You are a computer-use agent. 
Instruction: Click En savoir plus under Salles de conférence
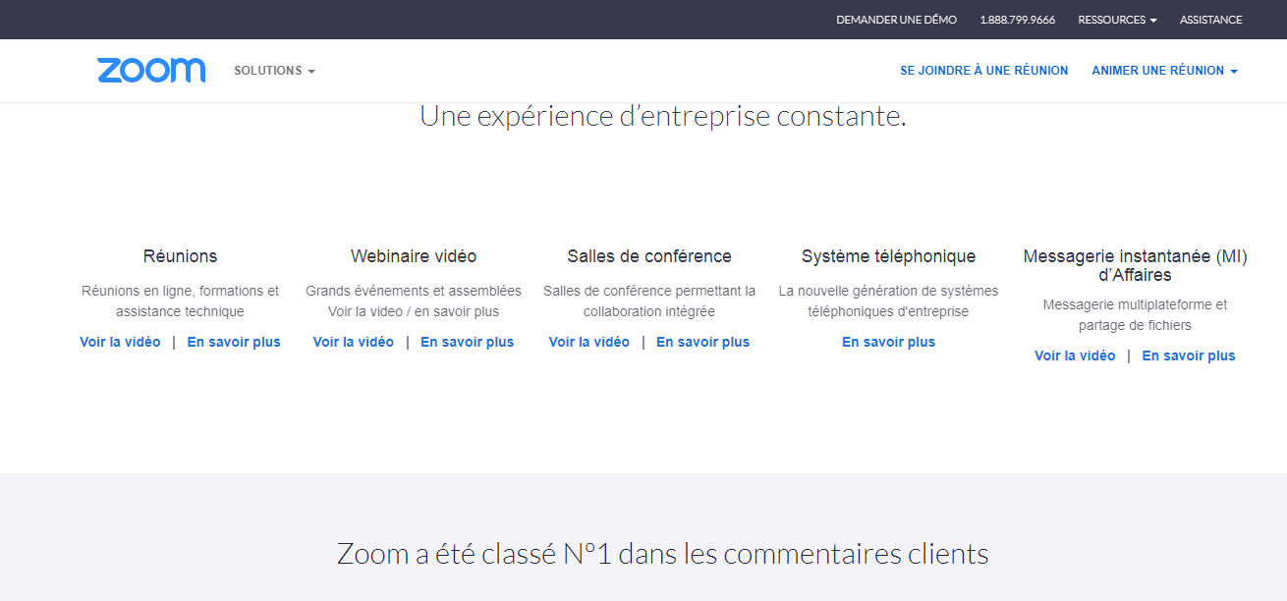tap(702, 342)
